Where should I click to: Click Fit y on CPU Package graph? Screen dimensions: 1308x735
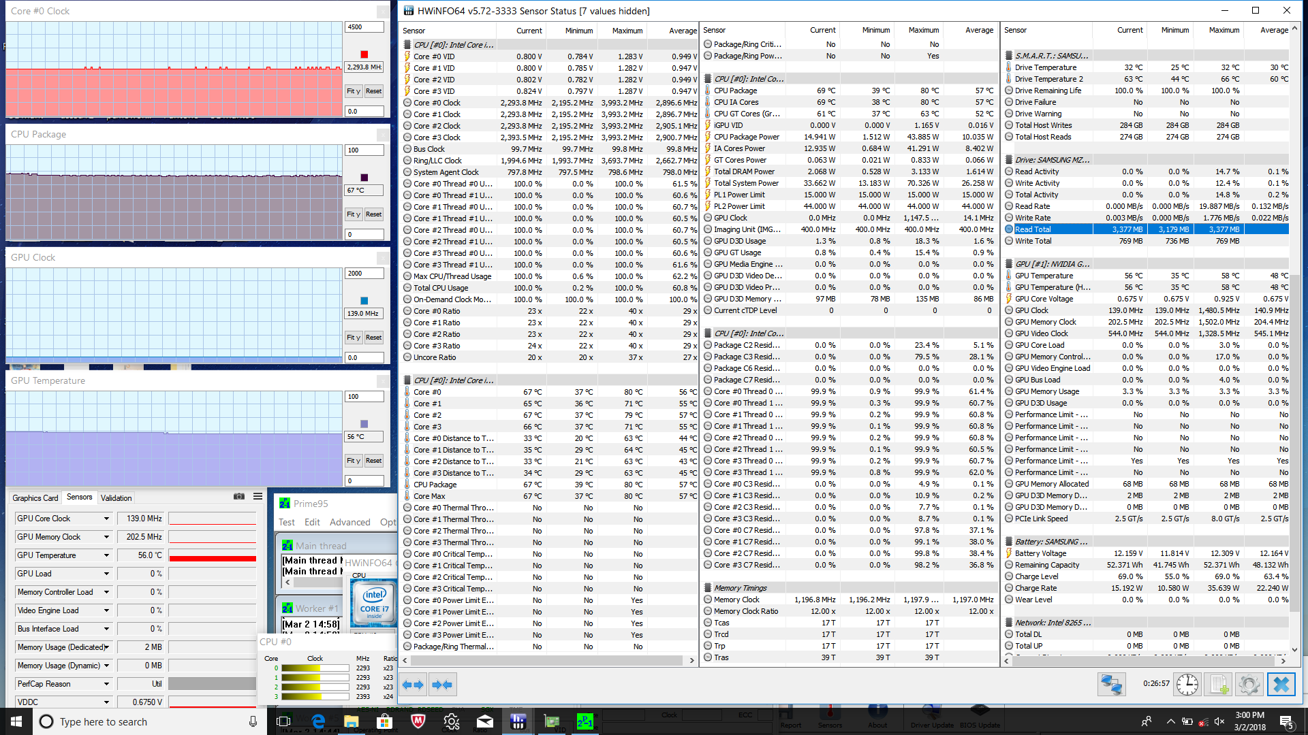[x=353, y=214]
